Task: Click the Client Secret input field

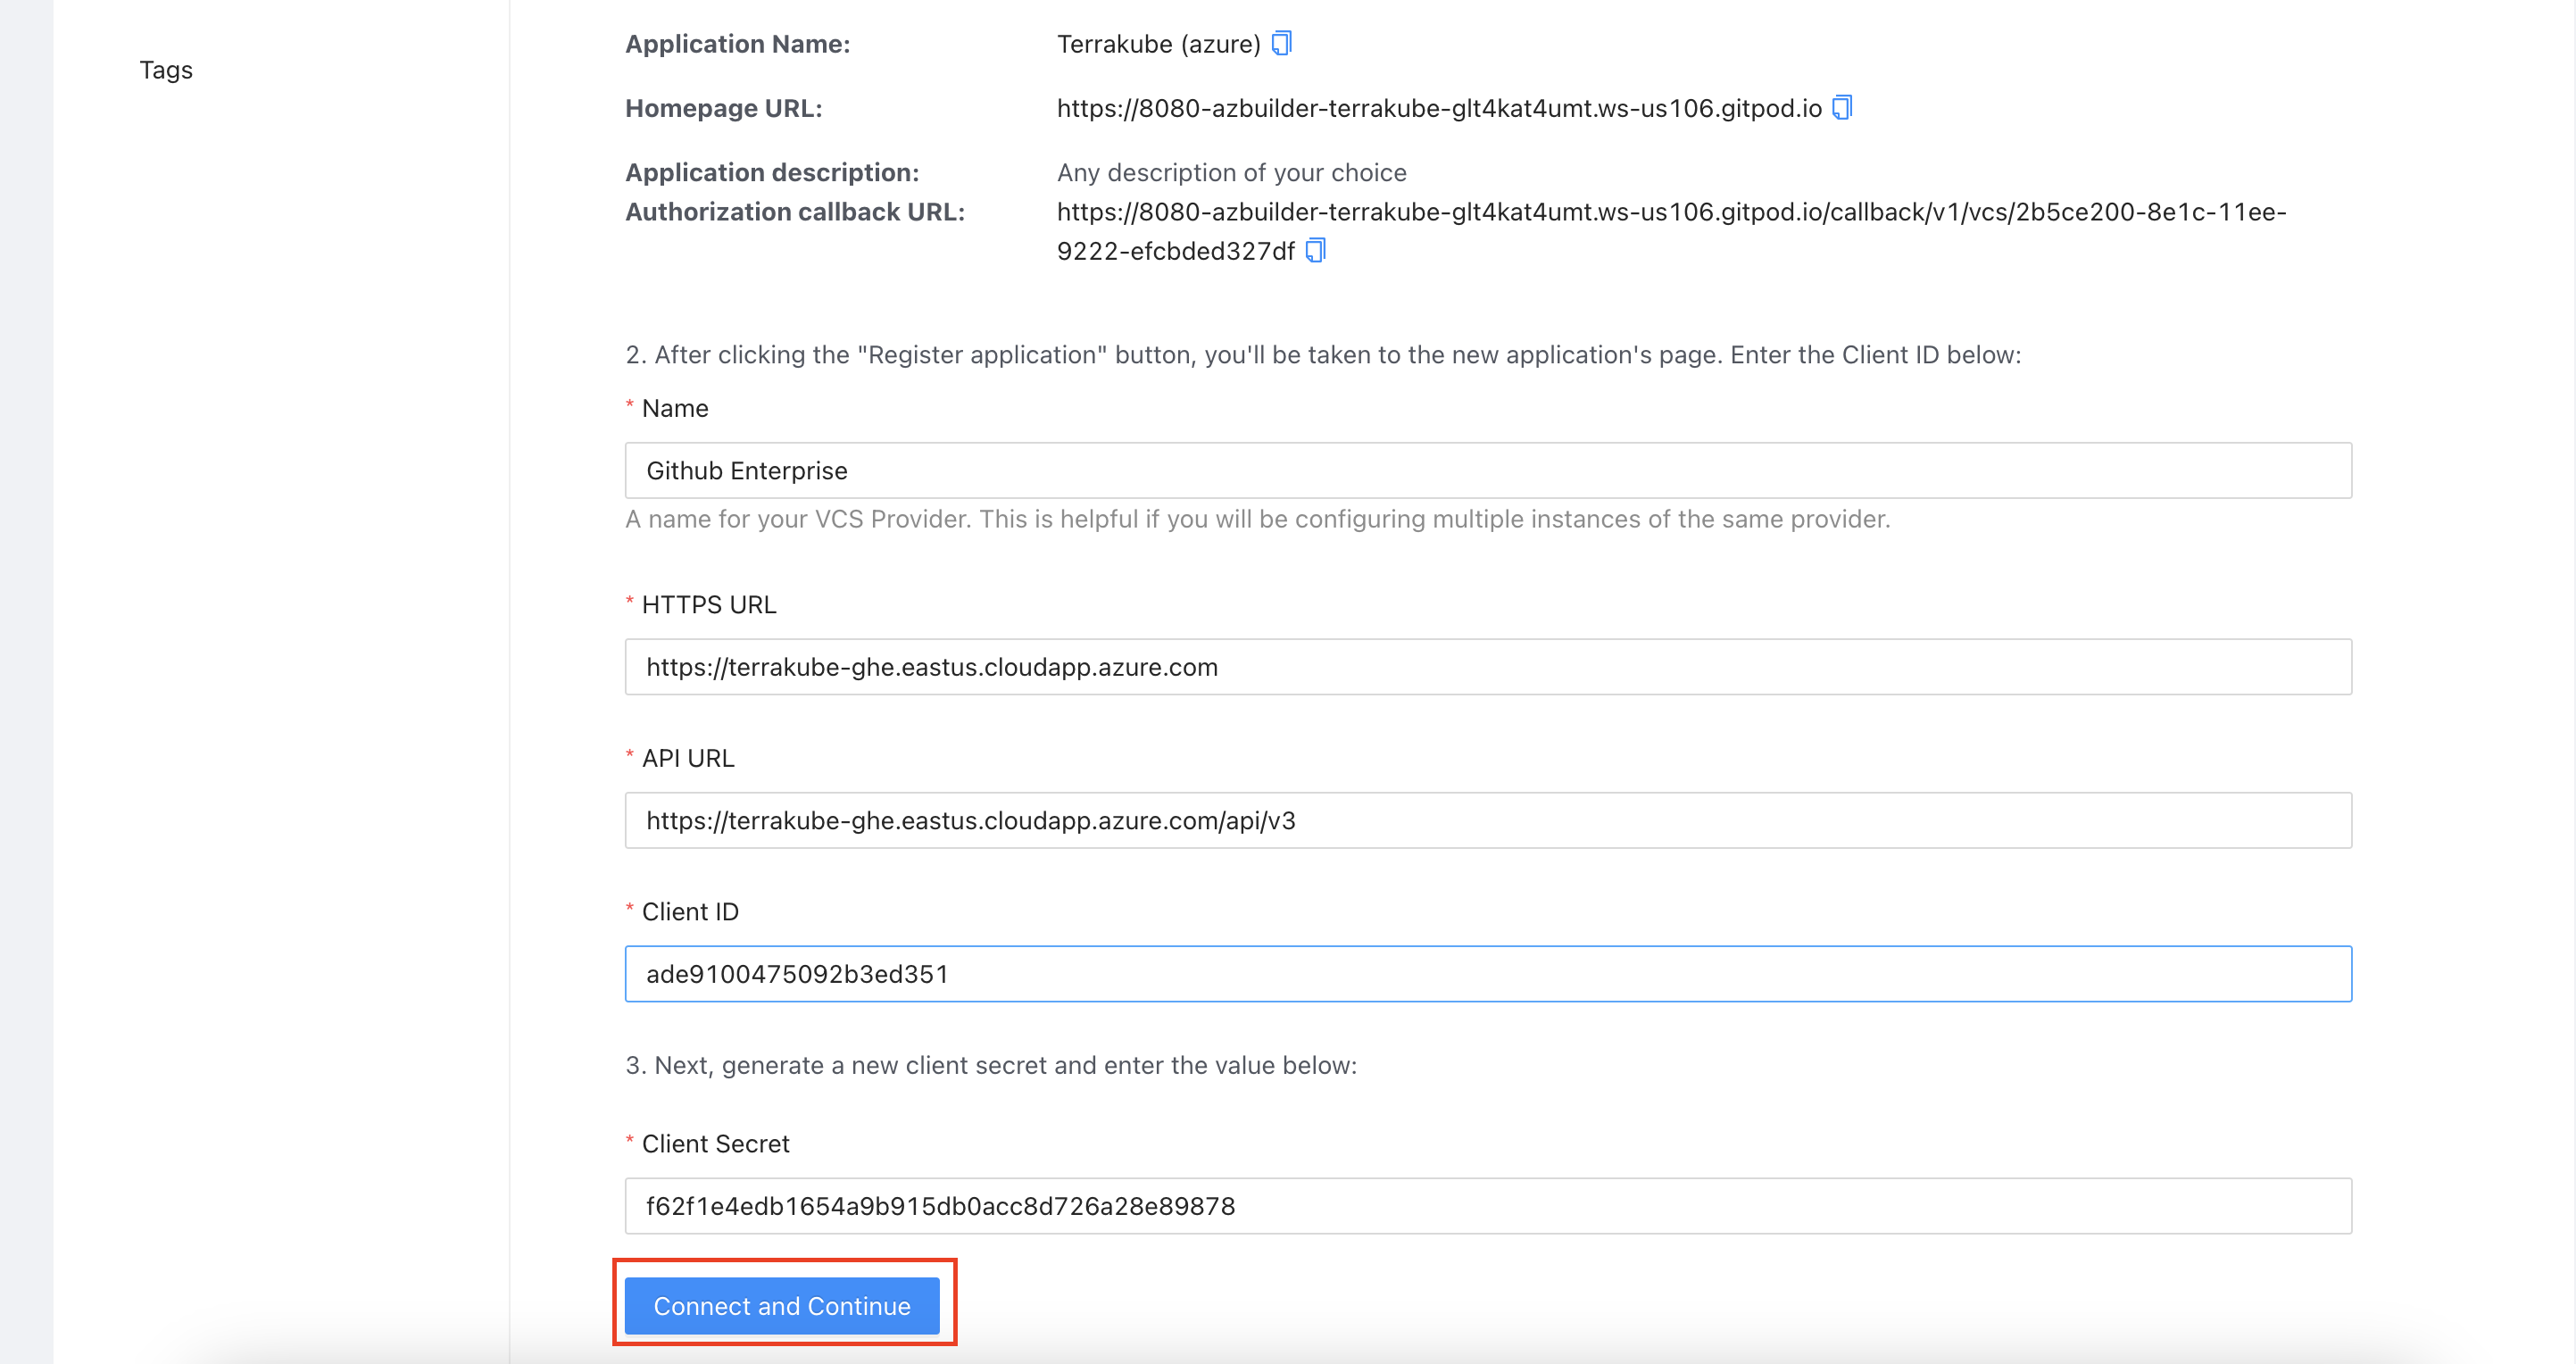Action: coord(1488,1206)
